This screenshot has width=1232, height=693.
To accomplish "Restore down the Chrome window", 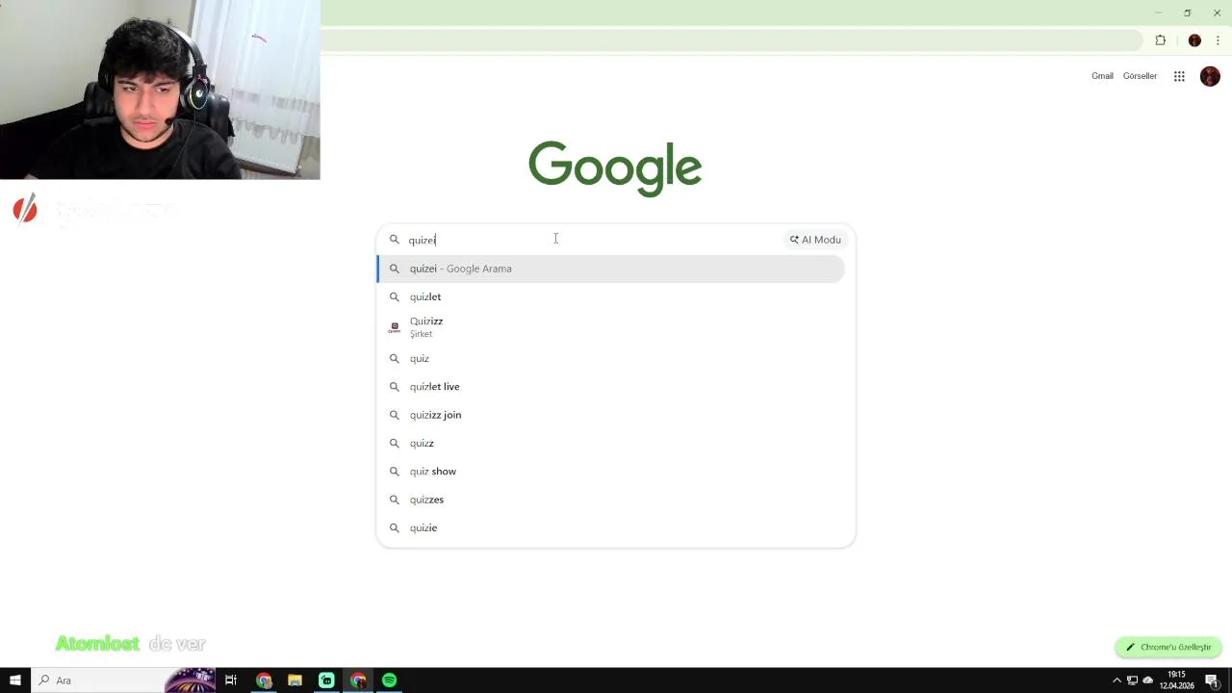I will 1188,13.
